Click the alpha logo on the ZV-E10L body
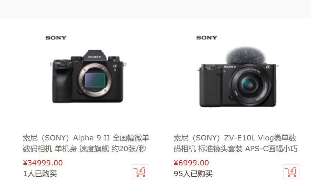 click(x=268, y=67)
